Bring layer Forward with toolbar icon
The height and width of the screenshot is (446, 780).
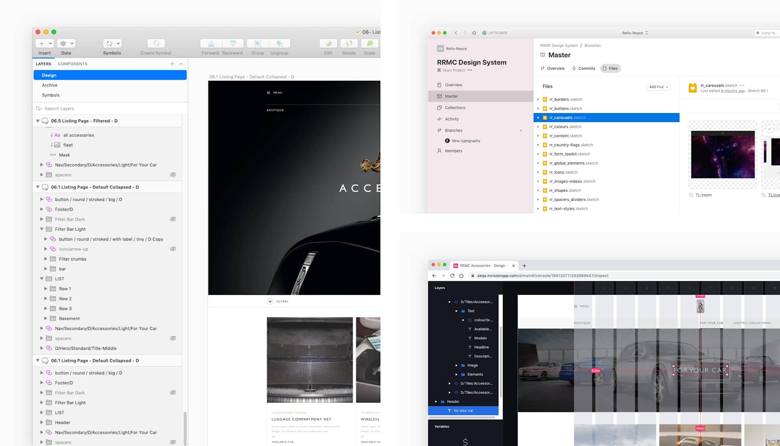point(211,43)
